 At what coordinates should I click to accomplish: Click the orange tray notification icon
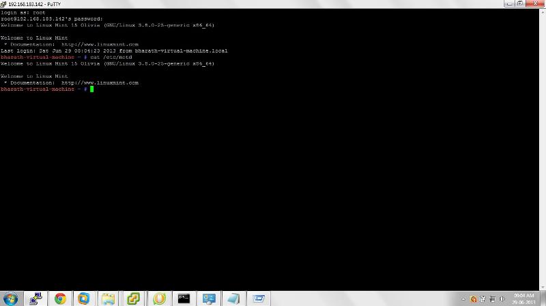coord(473,299)
